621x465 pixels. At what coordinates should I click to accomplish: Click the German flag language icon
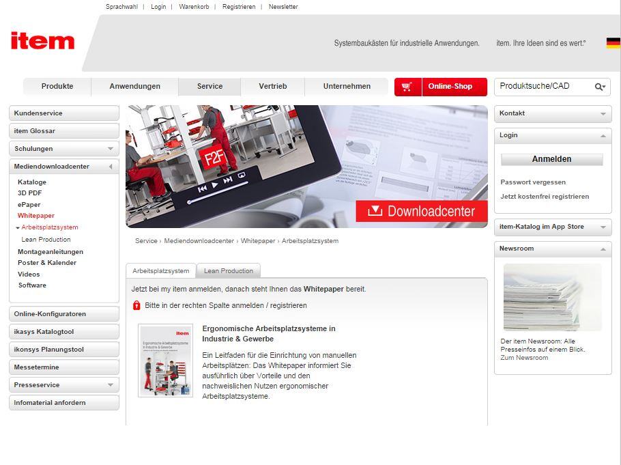(613, 43)
